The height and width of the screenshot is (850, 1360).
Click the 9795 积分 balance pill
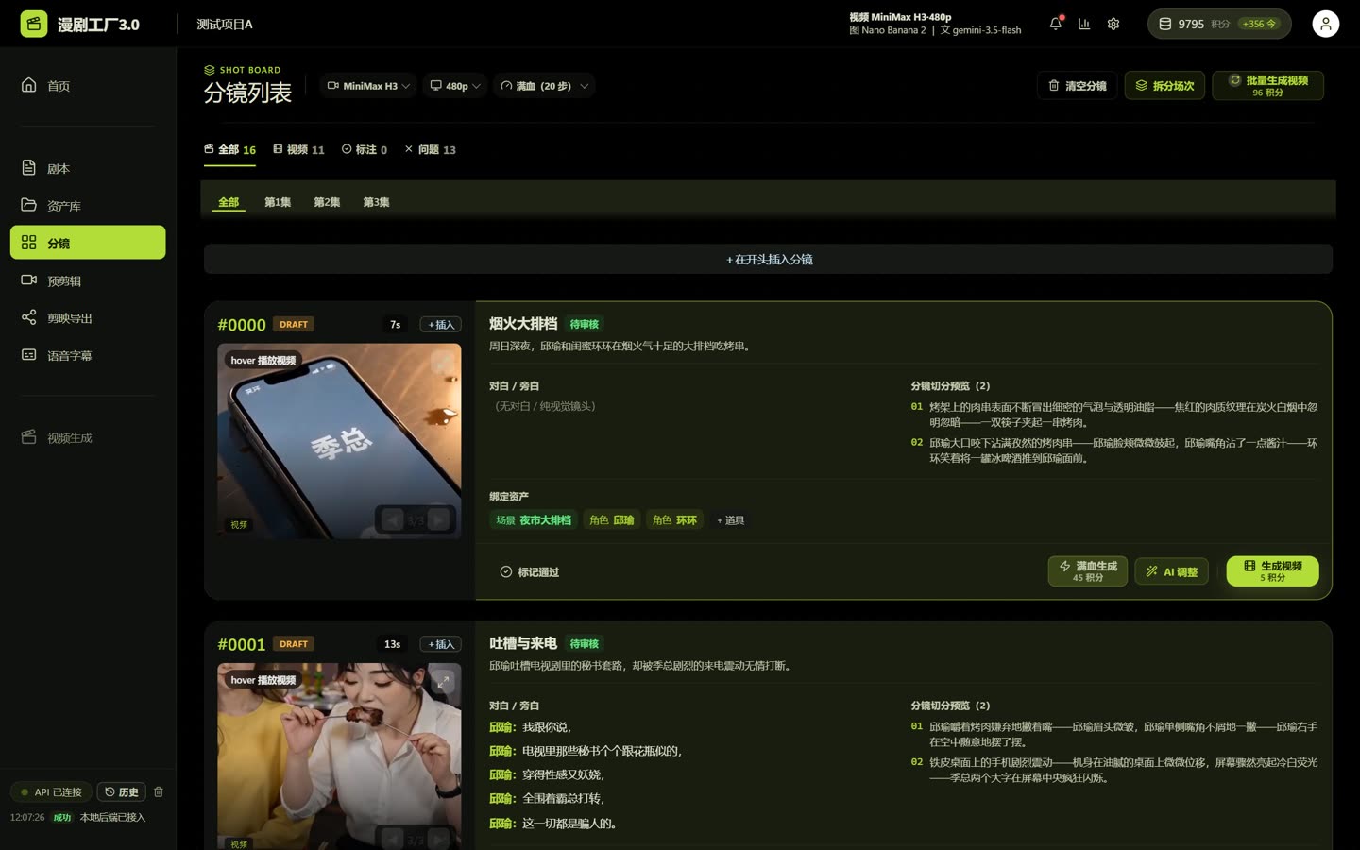pos(1219,24)
